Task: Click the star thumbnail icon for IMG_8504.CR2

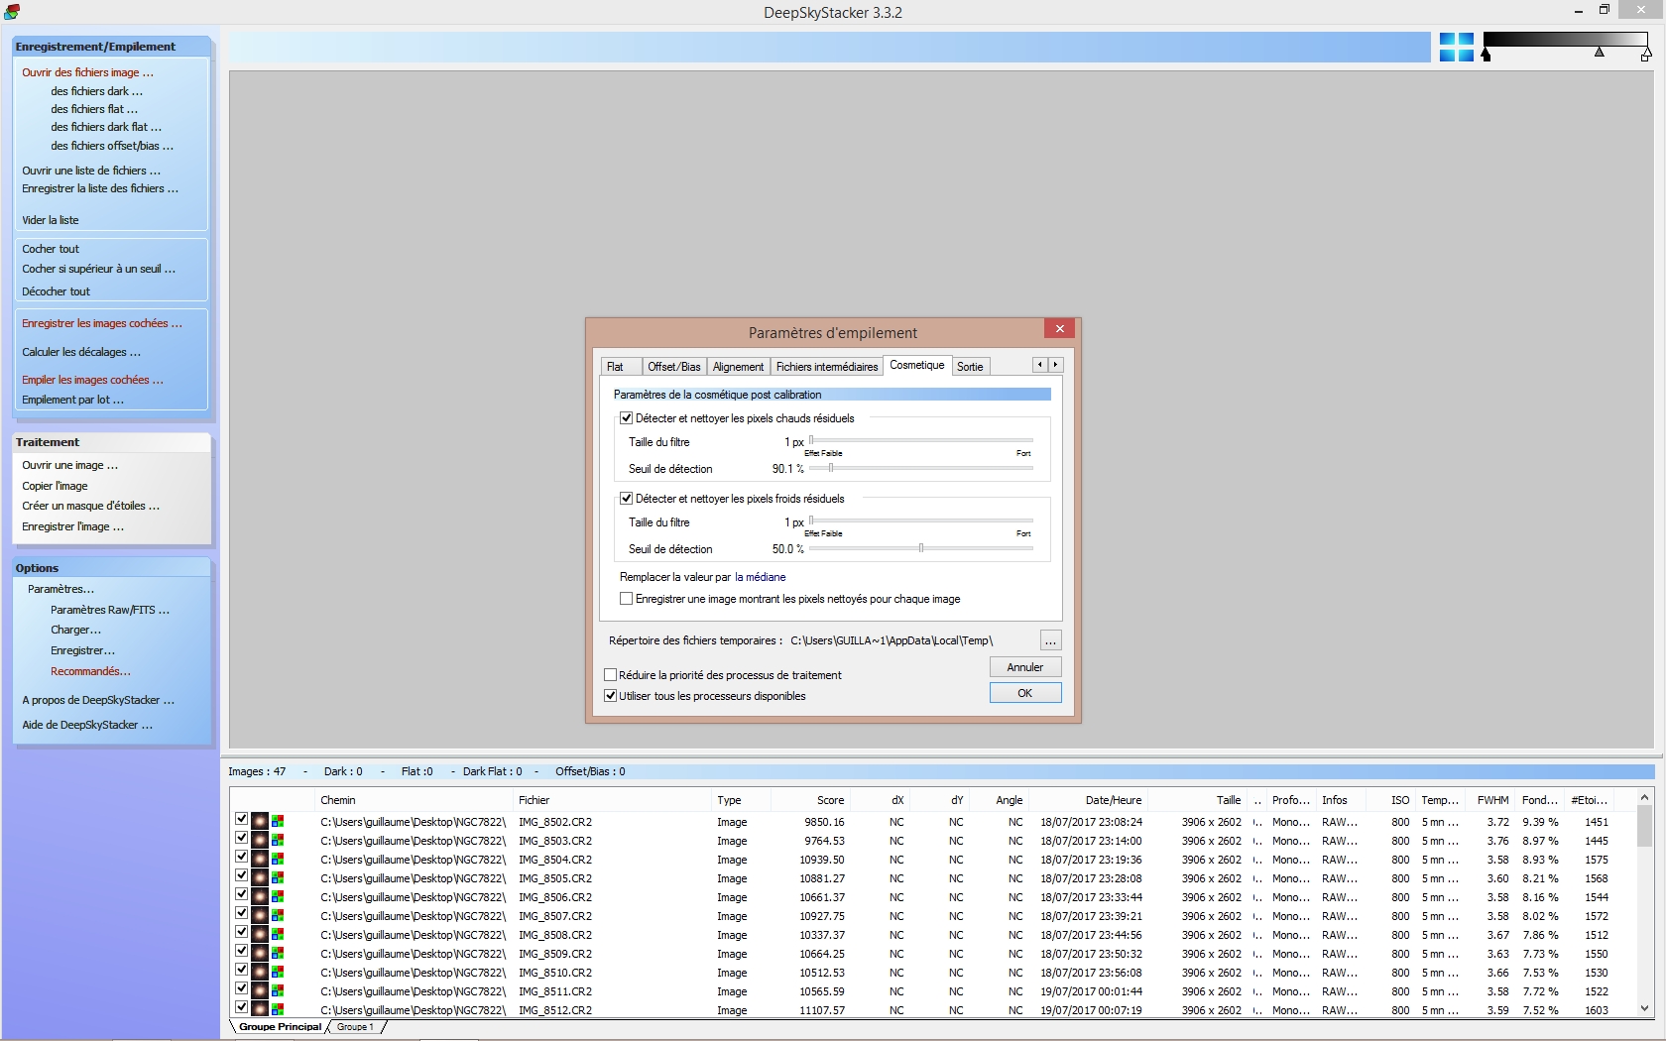Action: pos(260,859)
